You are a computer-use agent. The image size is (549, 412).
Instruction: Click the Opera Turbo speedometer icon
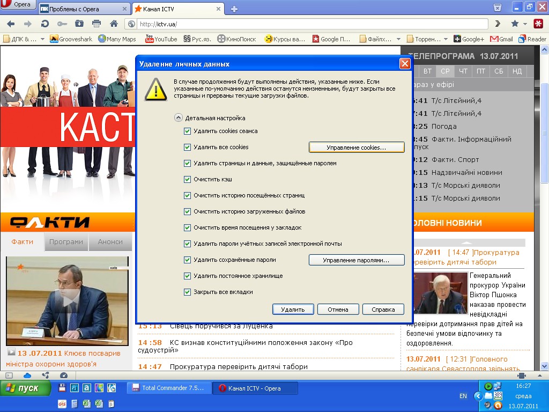click(x=64, y=376)
